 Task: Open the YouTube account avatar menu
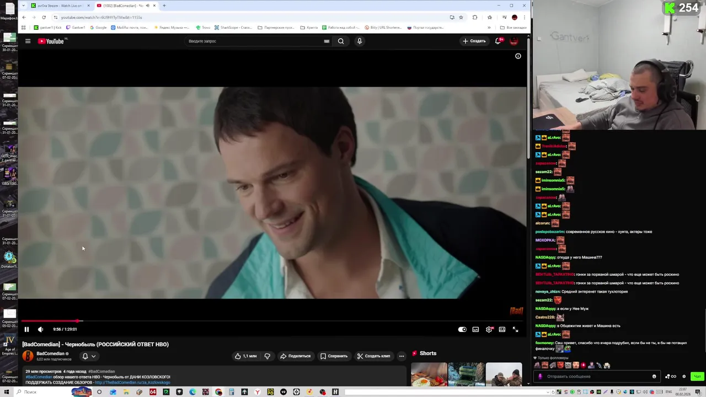coord(514,41)
